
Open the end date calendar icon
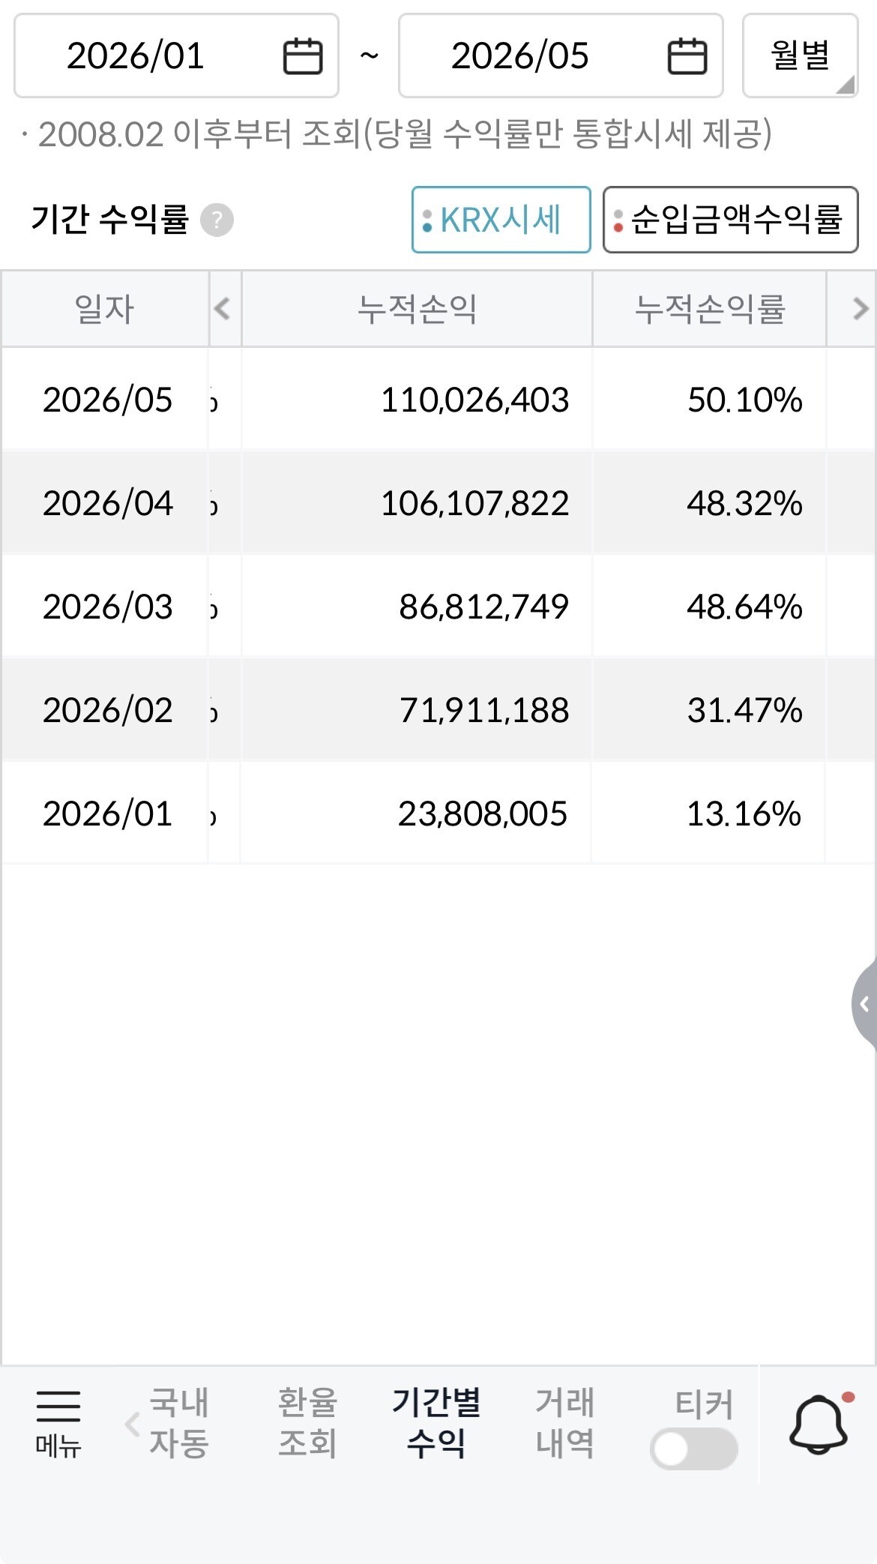point(687,56)
